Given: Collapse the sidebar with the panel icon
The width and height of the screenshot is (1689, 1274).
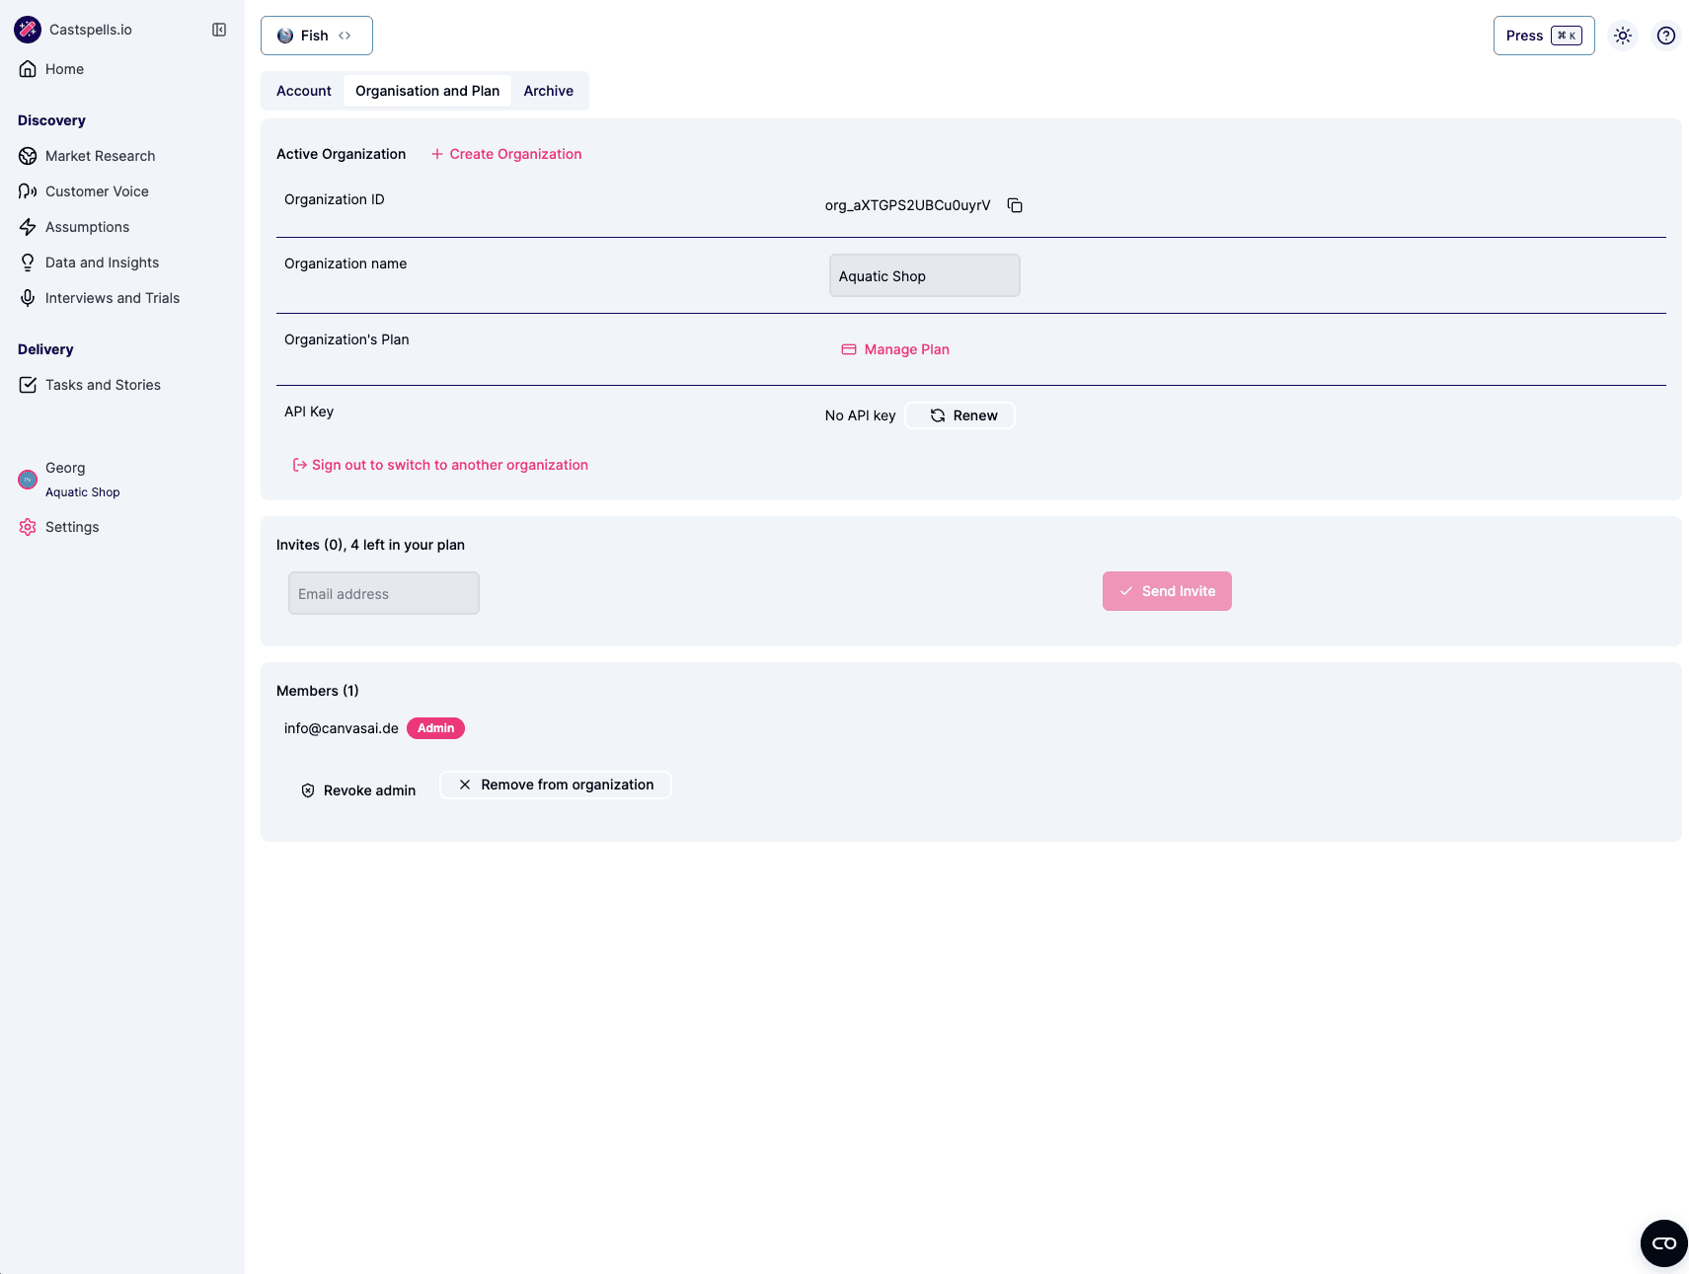Looking at the screenshot, I should click(x=218, y=29).
